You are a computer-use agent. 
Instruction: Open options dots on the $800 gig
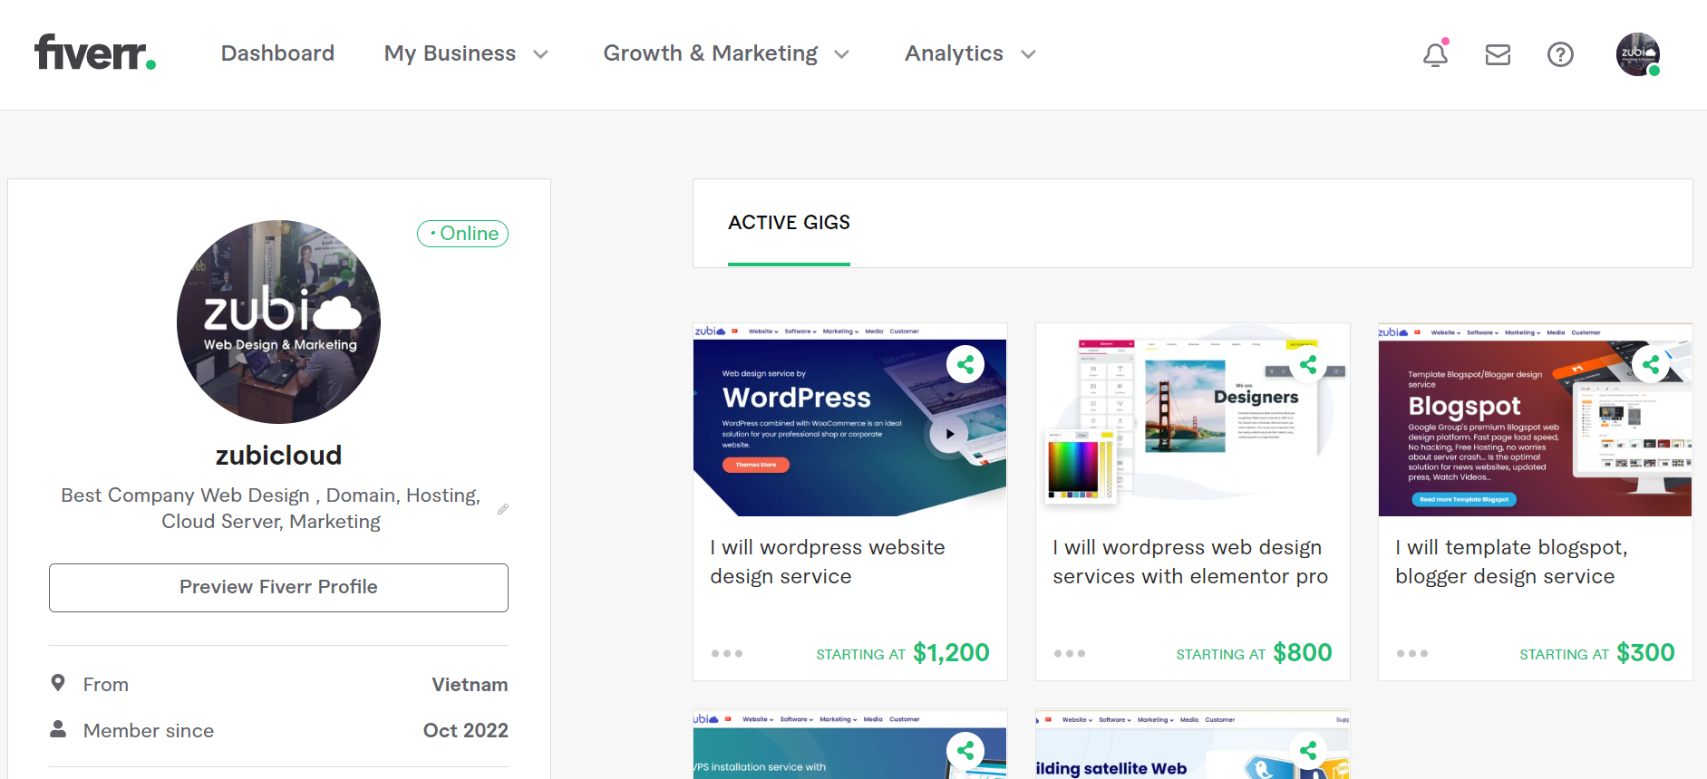1070,653
